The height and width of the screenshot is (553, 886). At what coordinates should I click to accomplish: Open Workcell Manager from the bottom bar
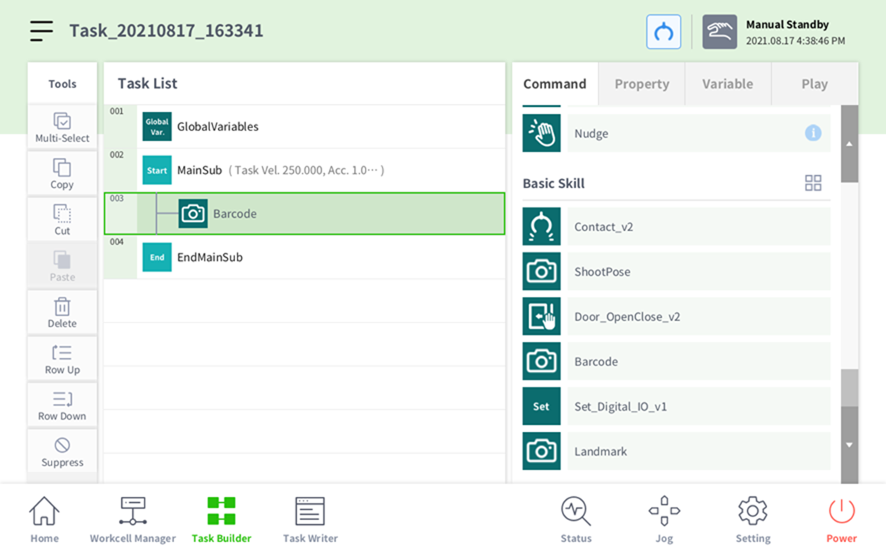pos(133,519)
